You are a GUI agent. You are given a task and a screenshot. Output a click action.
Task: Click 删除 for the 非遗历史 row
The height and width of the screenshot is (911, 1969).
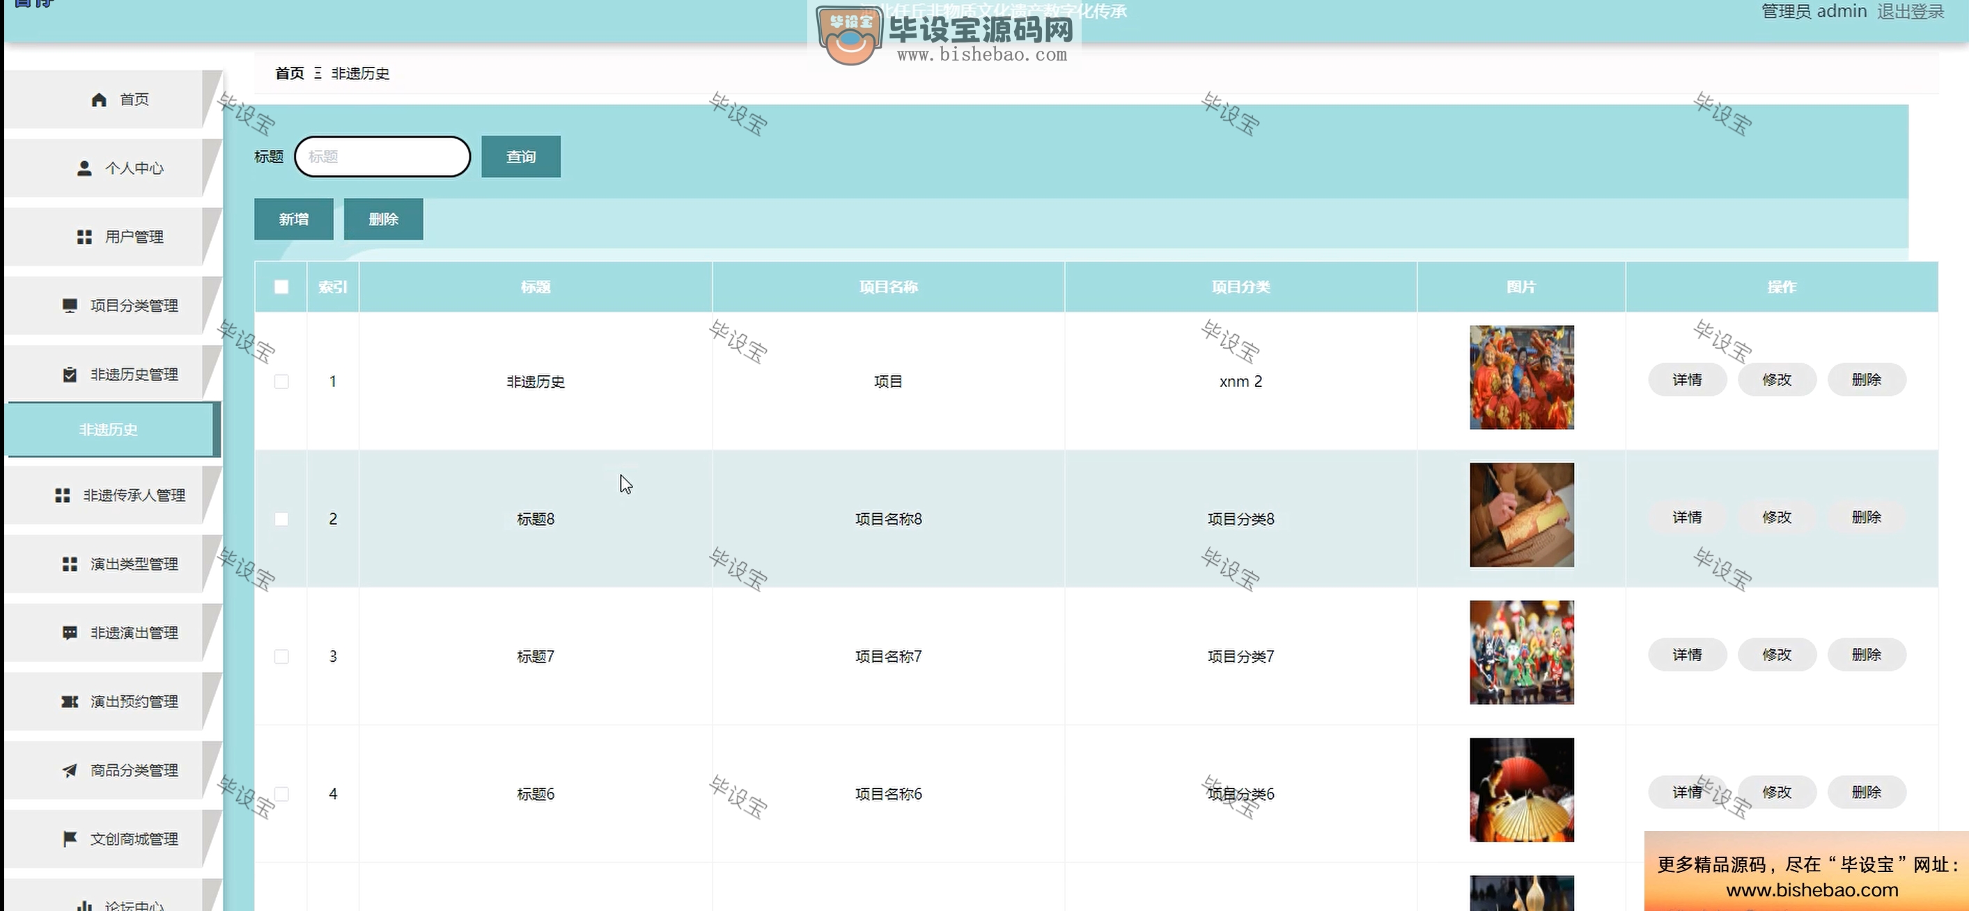point(1866,379)
